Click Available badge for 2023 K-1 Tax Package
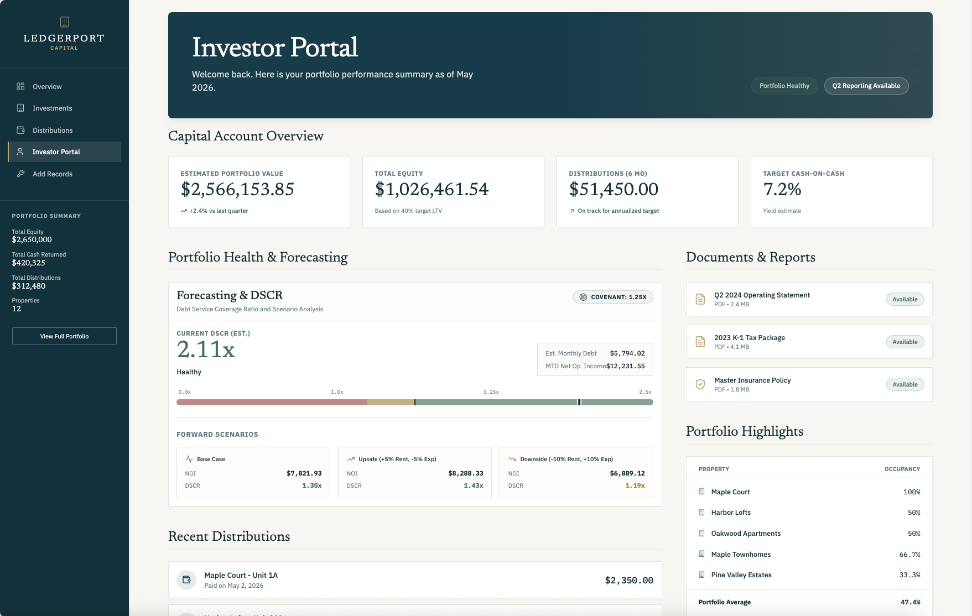Screen dimensions: 972x616 (x=905, y=342)
